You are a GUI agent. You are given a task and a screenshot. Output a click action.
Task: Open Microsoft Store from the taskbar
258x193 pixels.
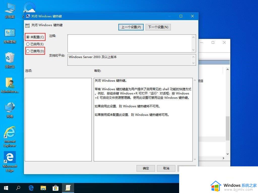(56, 188)
